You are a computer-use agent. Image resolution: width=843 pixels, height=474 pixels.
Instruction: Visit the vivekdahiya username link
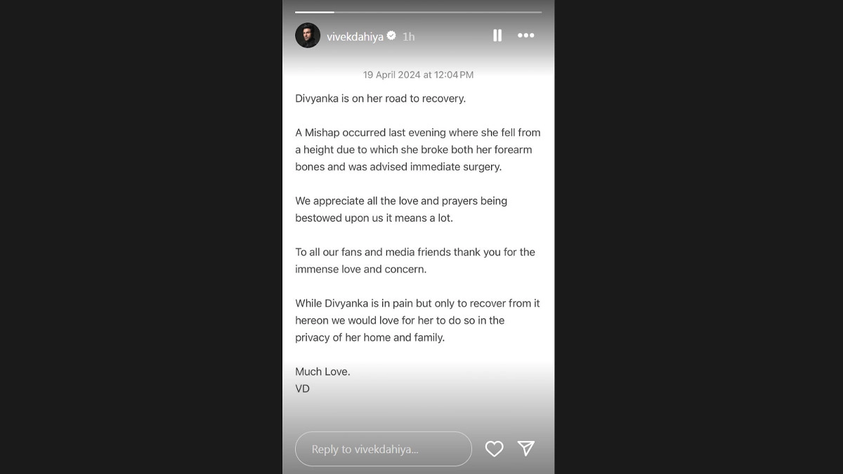355,37
